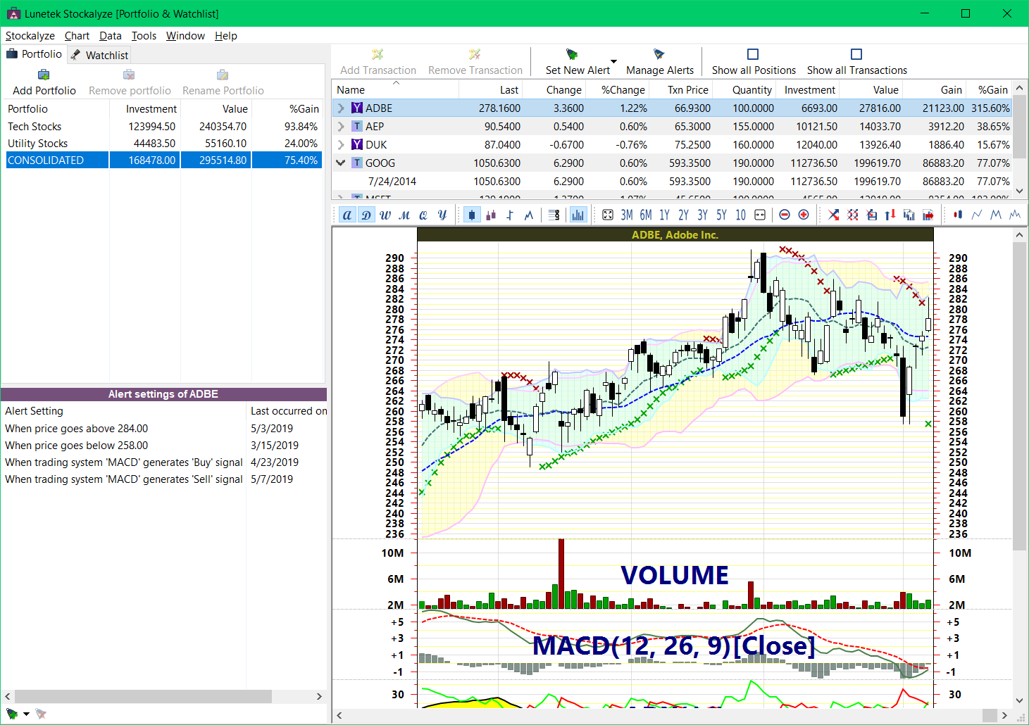The image size is (1029, 725).
Task: Select the candlestick chart style icon
Action: (472, 215)
